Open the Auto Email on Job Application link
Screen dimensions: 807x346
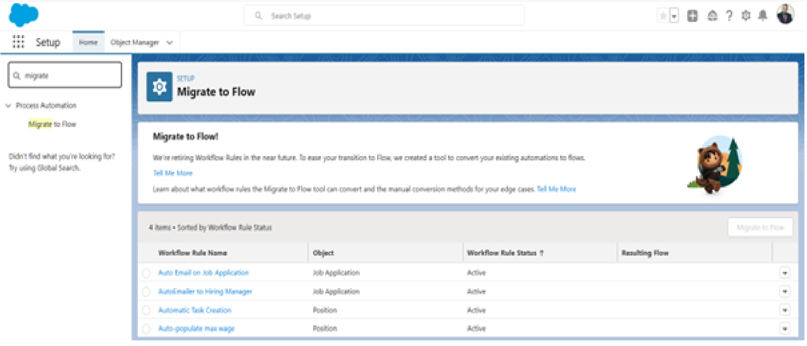click(x=203, y=273)
